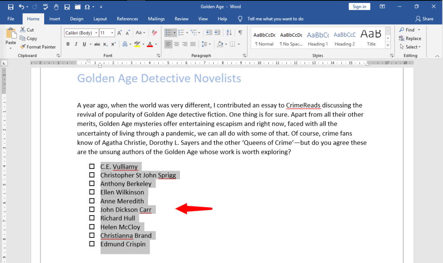Image resolution: width=443 pixels, height=263 pixels.
Task: Open the bullet library dropdown arrow
Action: click(174, 33)
